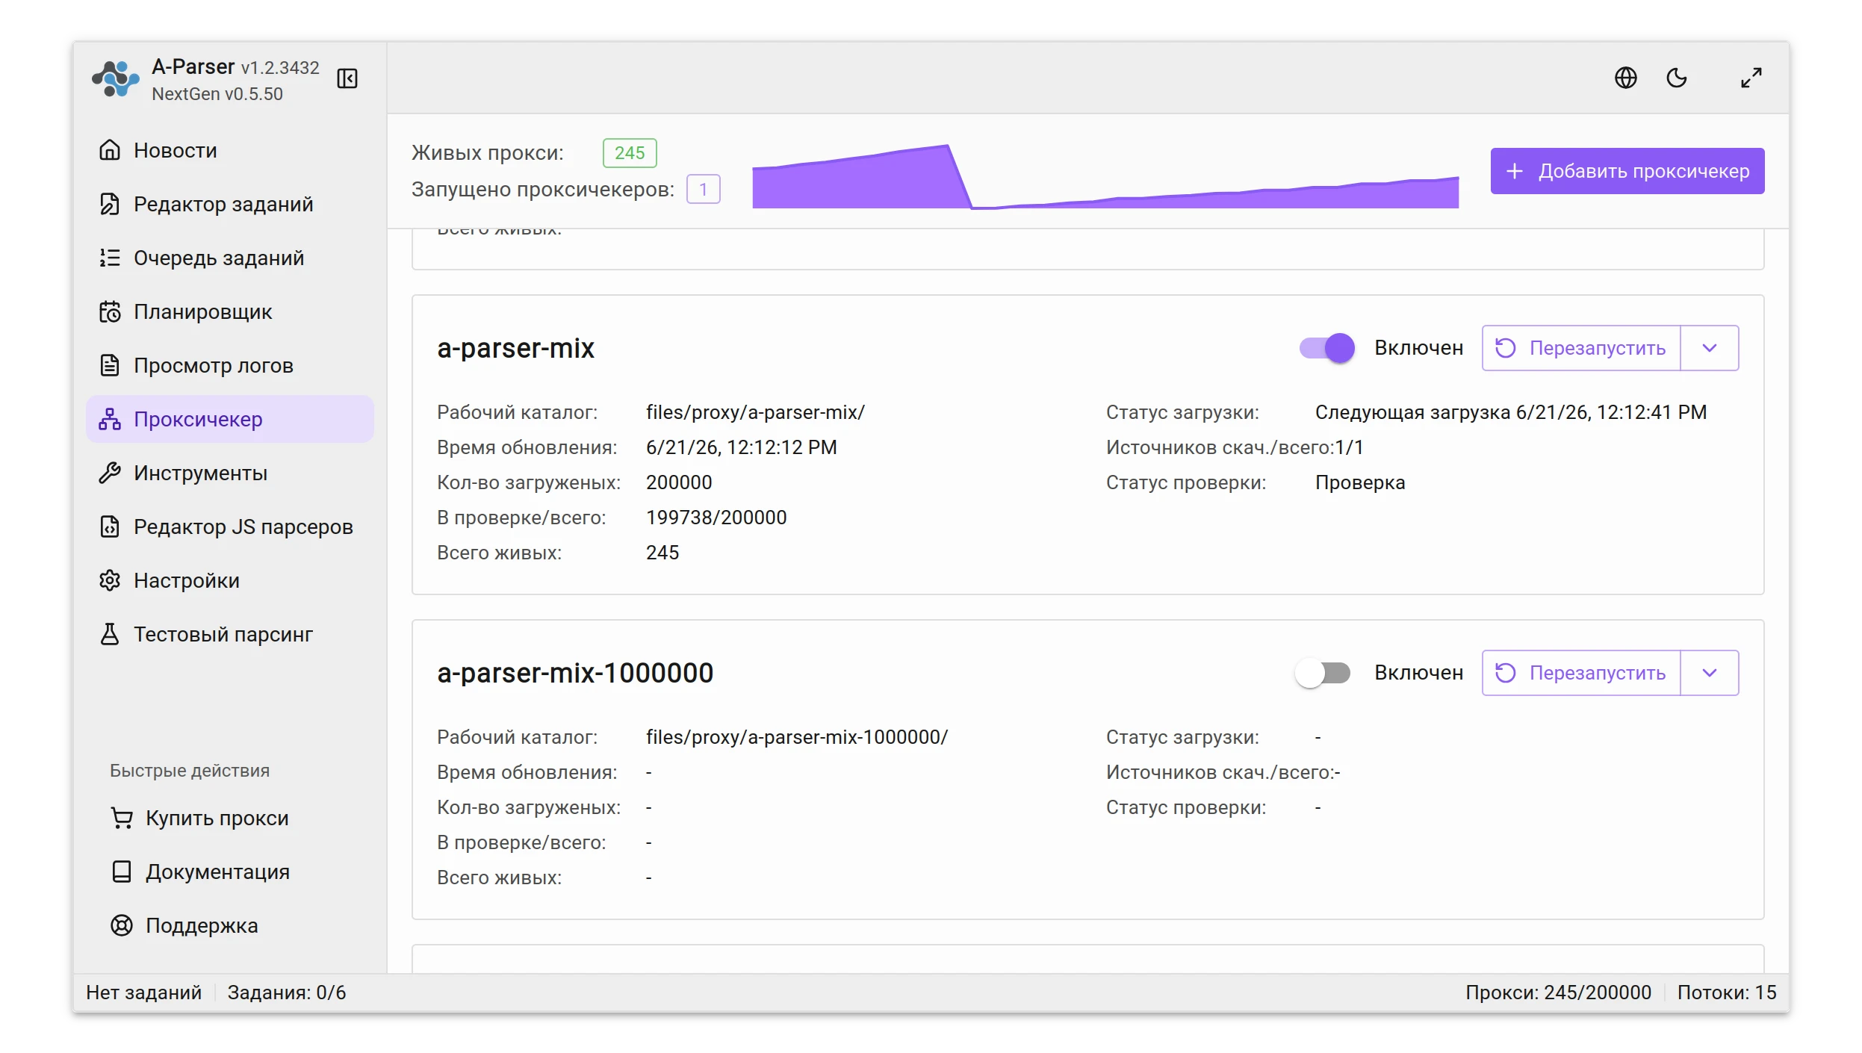This screenshot has width=1862, height=1053.
Task: Click the Добавить проксичекер button
Action: (x=1627, y=171)
